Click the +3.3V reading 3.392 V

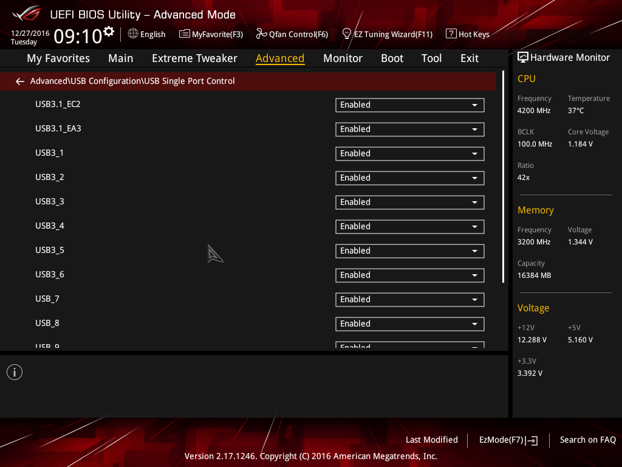pyautogui.click(x=530, y=373)
